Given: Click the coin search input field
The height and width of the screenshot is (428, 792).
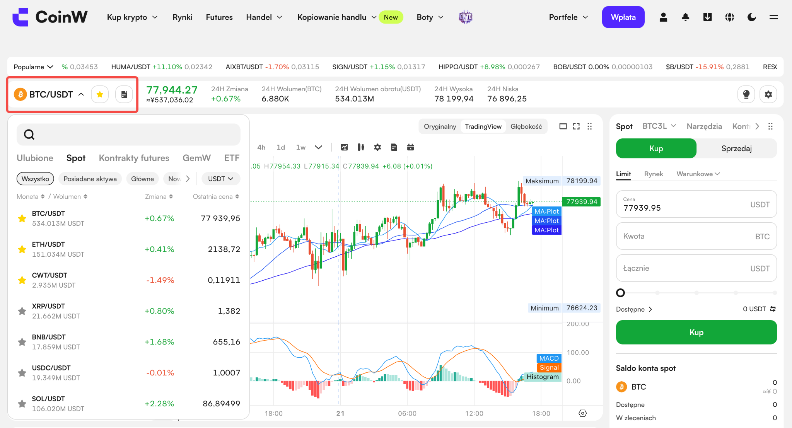Looking at the screenshot, I should [x=128, y=135].
